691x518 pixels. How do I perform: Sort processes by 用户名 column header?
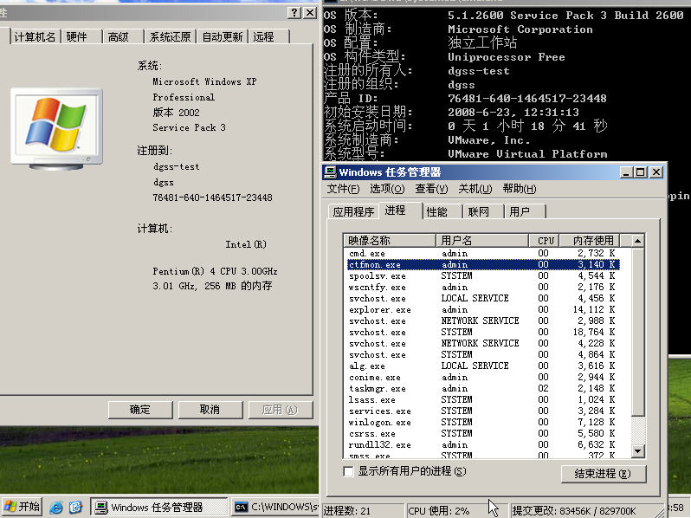[482, 240]
